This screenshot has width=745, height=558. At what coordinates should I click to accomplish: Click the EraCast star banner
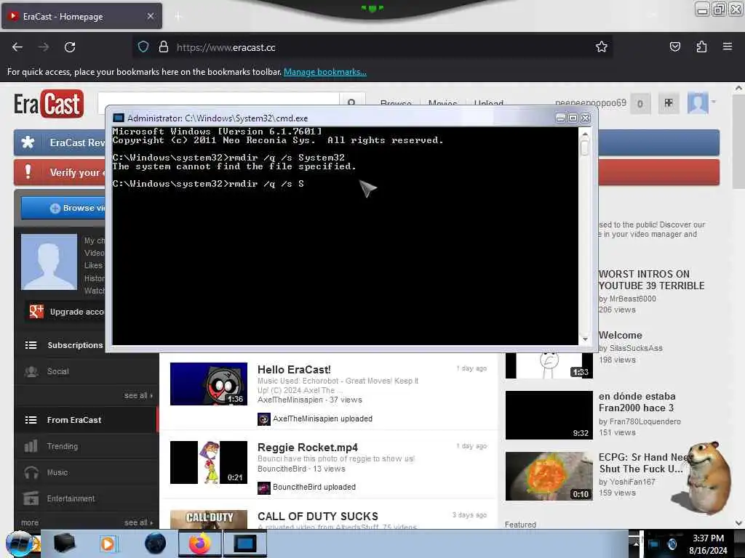(60, 142)
